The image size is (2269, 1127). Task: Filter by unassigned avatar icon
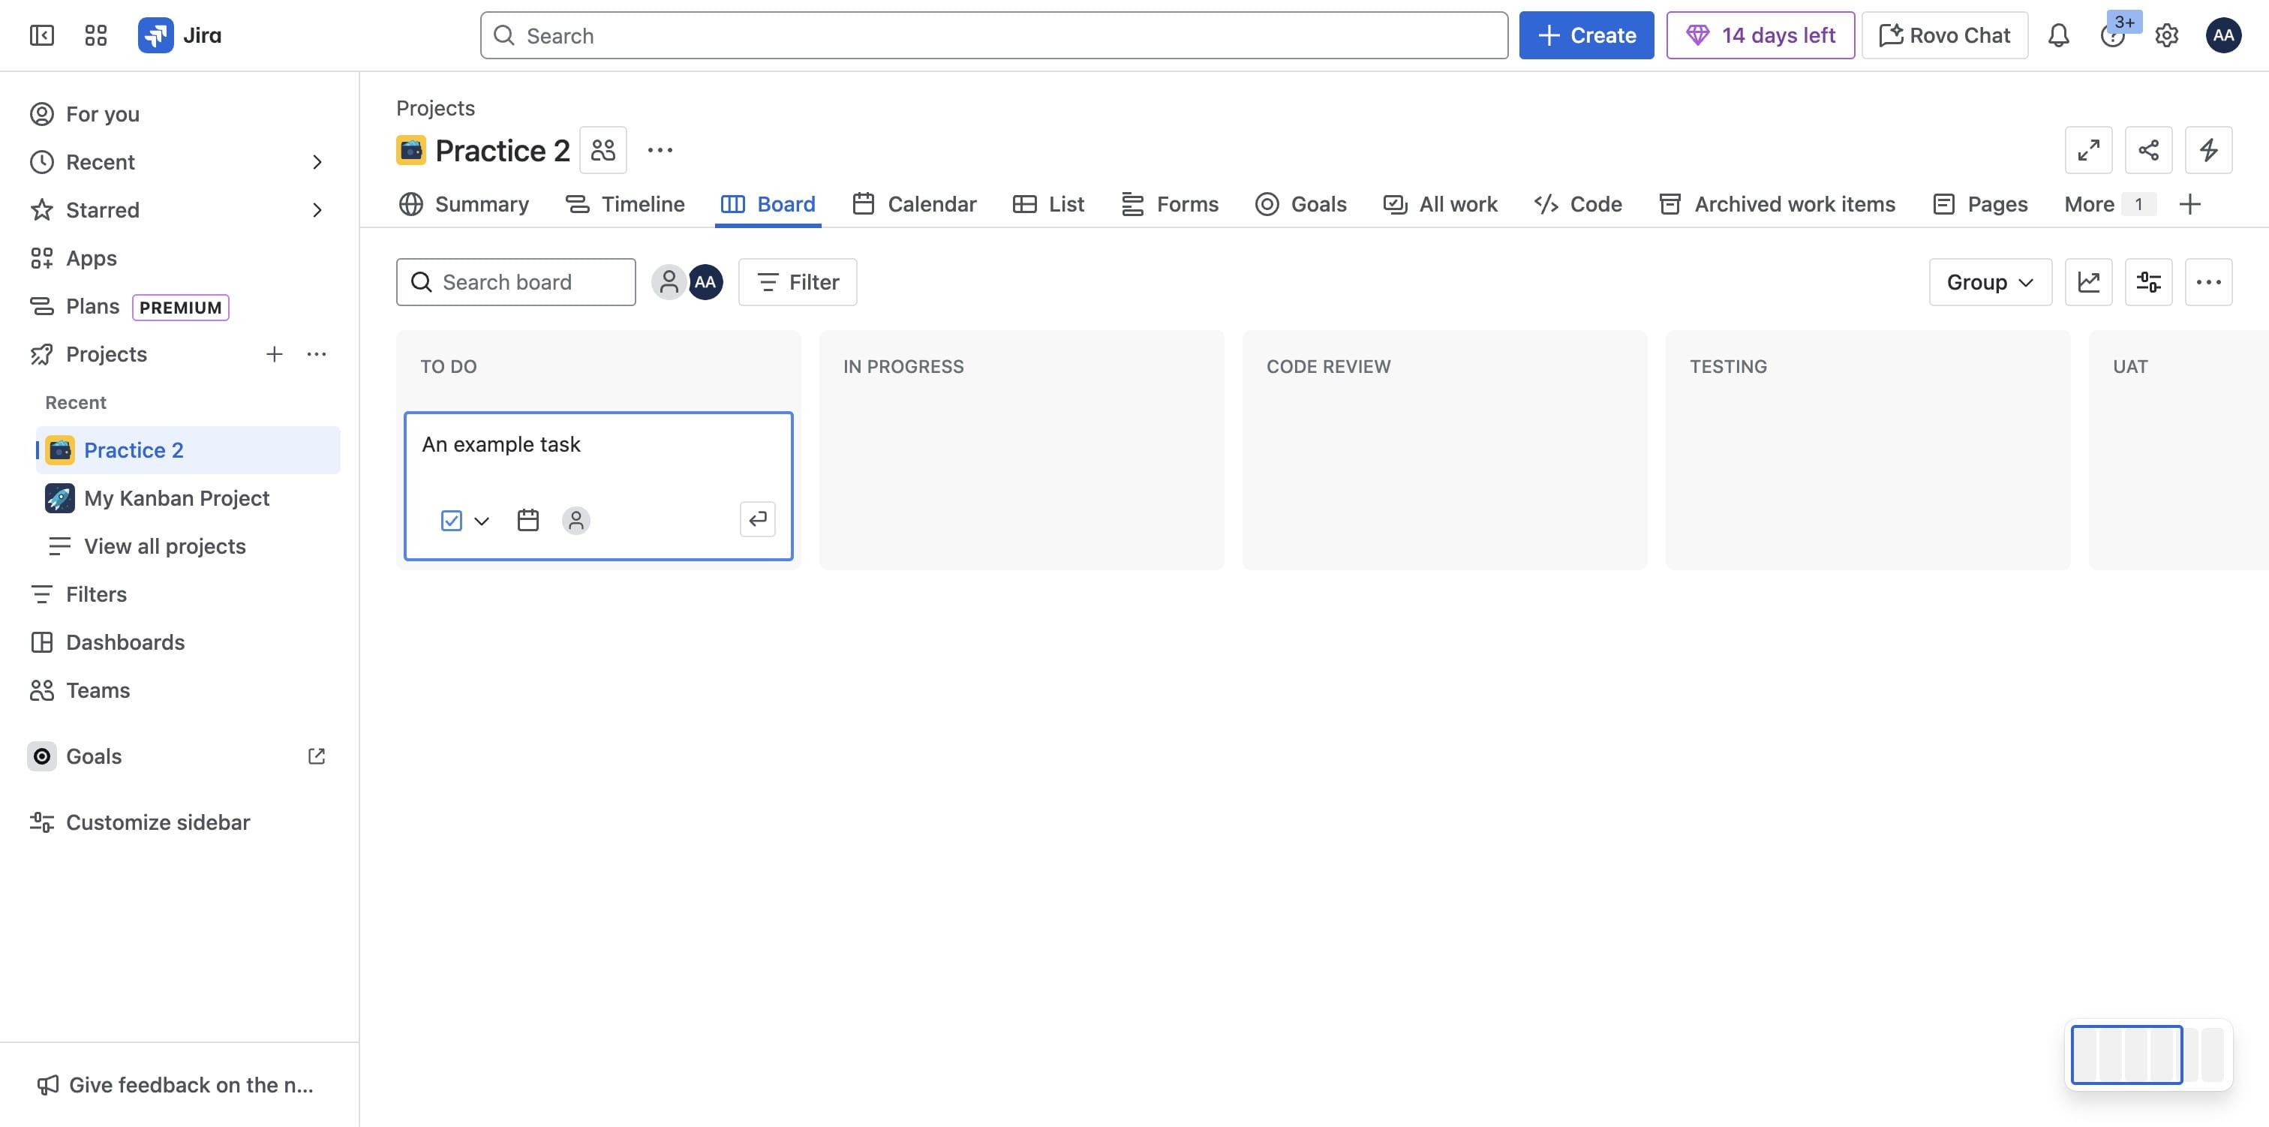(669, 282)
